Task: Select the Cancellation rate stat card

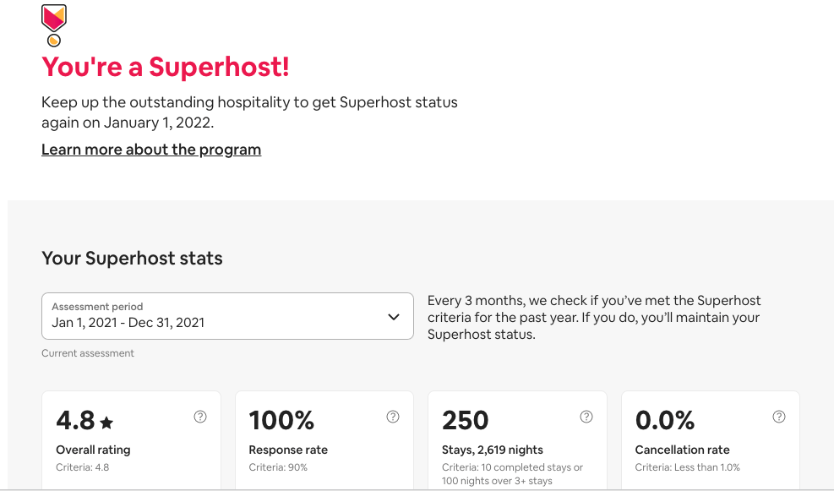Action: point(710,439)
